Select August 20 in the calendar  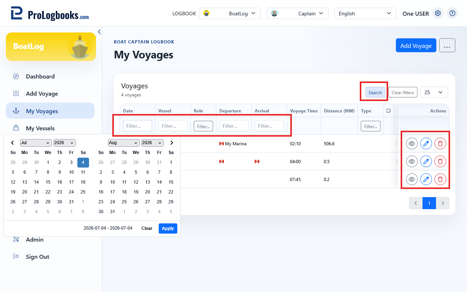point(148,192)
